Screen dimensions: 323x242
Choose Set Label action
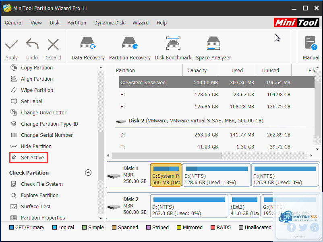(26, 102)
